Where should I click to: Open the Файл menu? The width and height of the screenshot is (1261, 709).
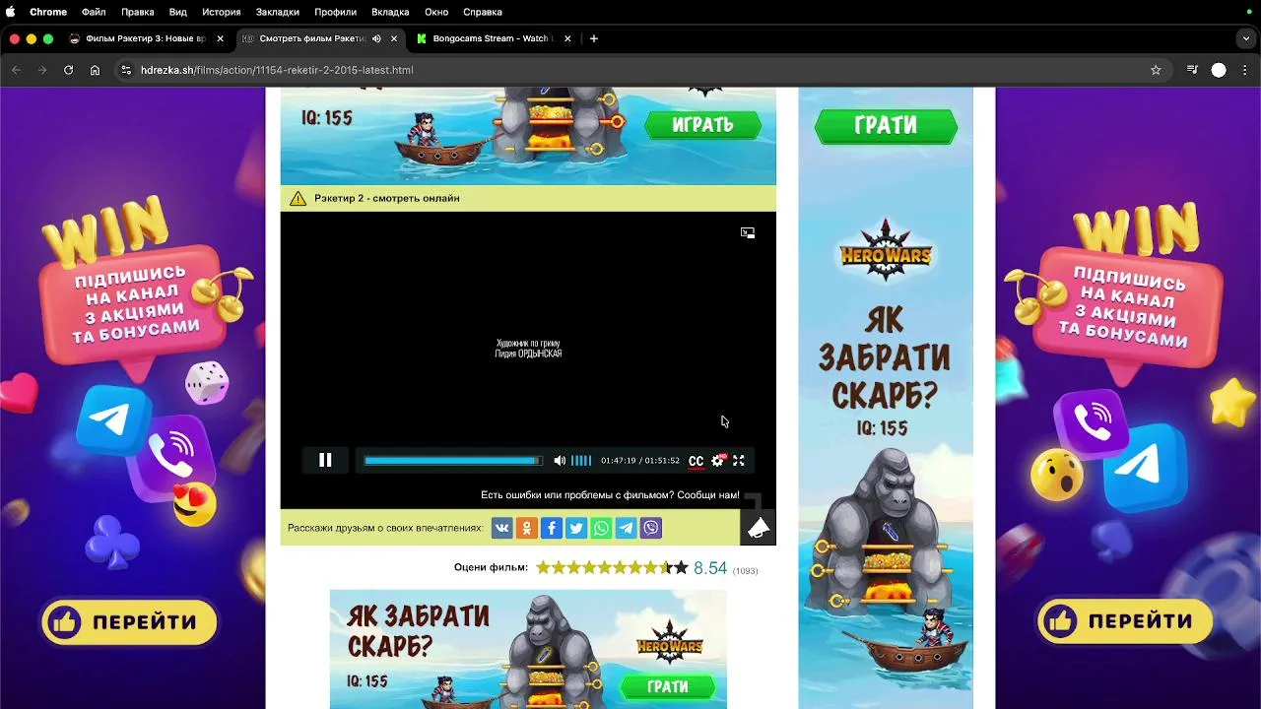(x=94, y=12)
